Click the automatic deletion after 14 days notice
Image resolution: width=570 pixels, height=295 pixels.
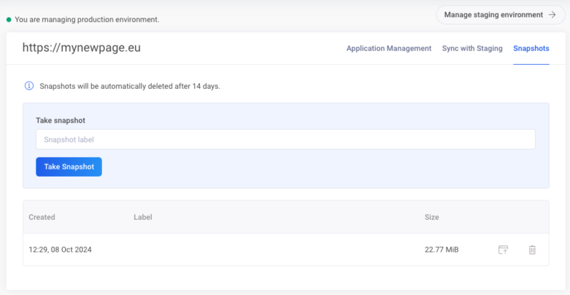point(130,86)
